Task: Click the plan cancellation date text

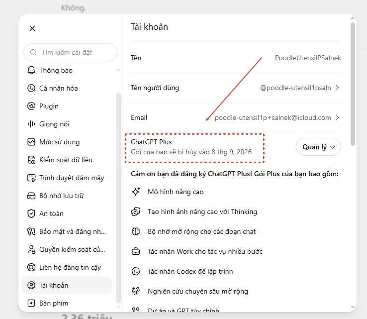Action: 191,152
